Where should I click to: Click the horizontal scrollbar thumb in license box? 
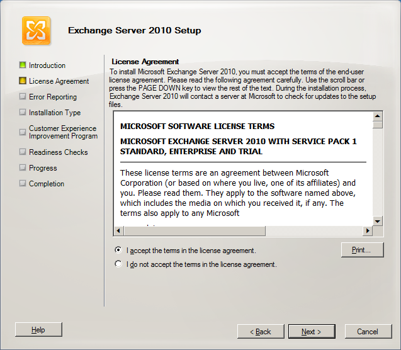pyautogui.click(x=195, y=230)
